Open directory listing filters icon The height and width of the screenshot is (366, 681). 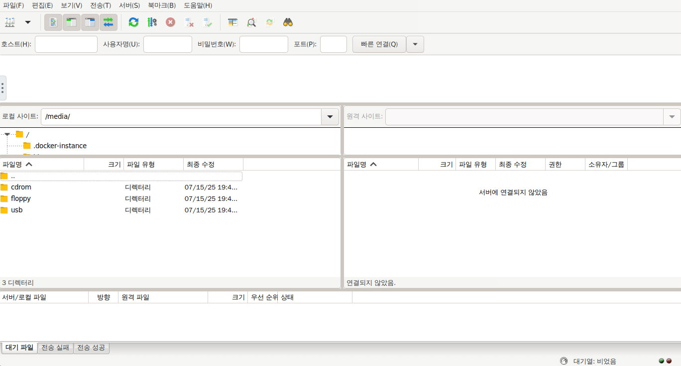(232, 22)
